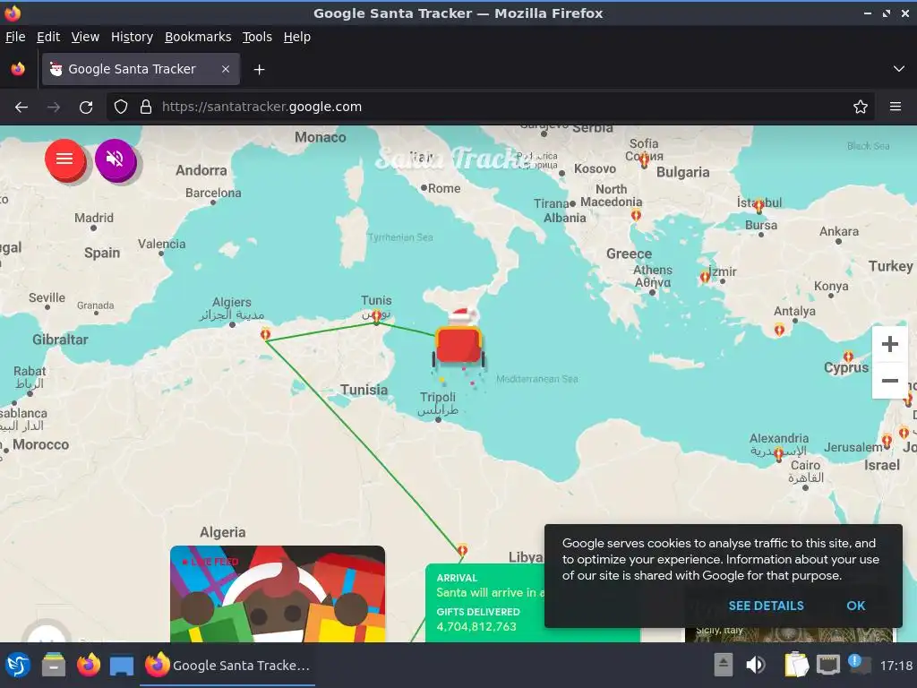Open the tracking protection shield icon
Viewport: 917px width, 688px height.
click(x=121, y=107)
